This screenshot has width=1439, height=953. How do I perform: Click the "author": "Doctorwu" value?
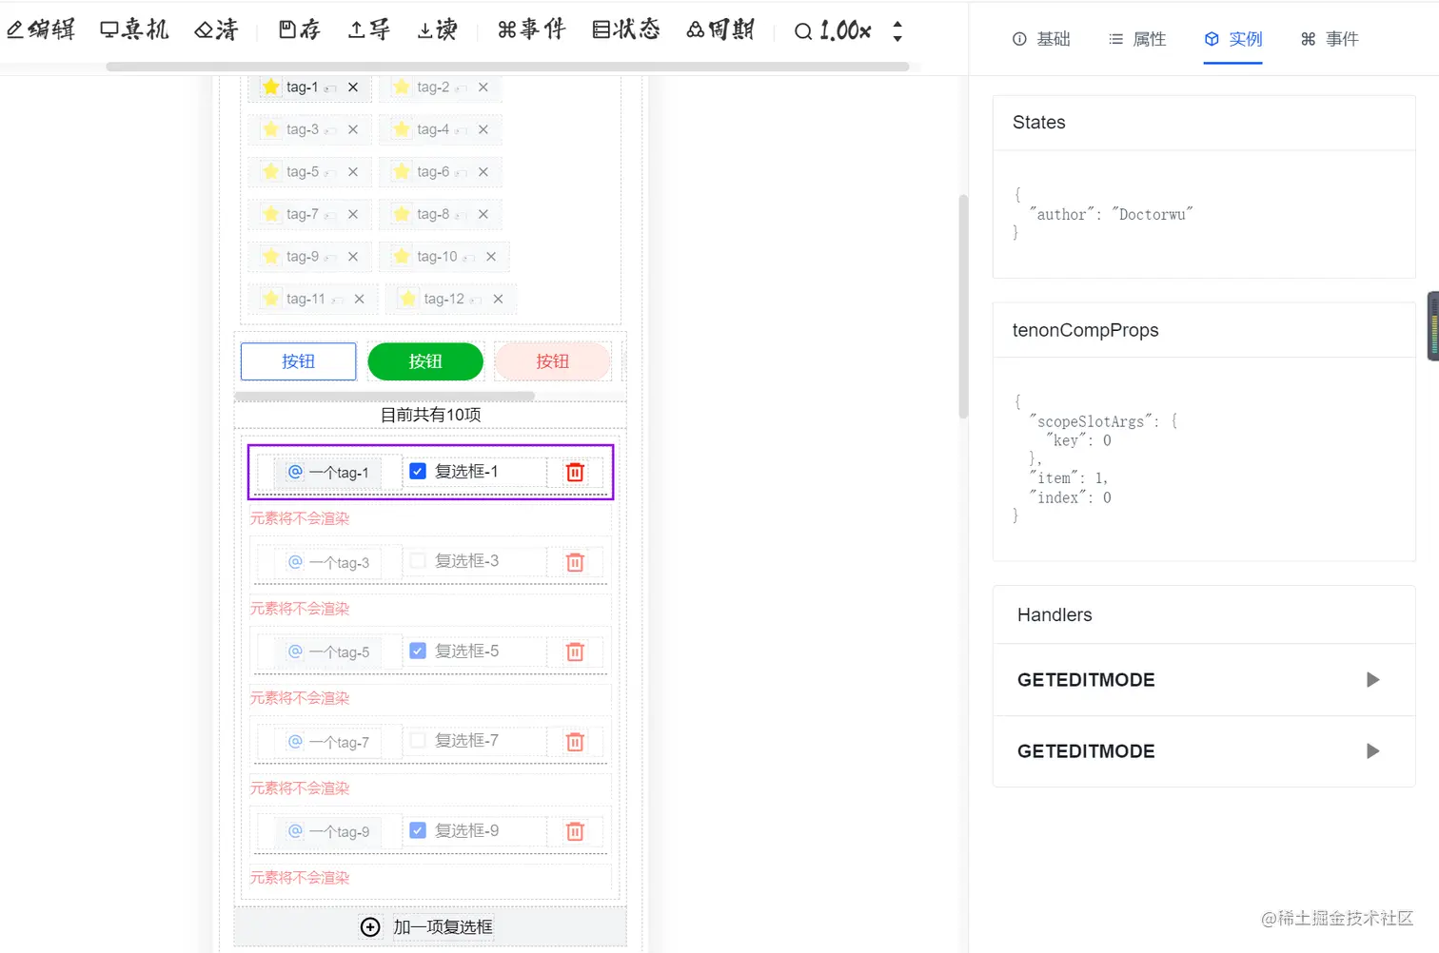click(1110, 215)
